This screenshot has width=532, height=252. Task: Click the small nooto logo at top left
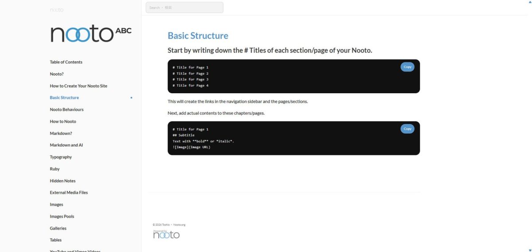56,9
